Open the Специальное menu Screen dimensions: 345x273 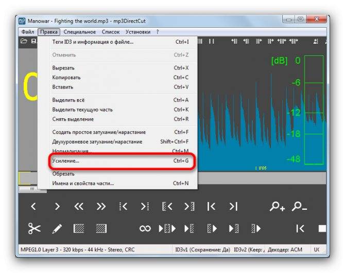click(x=80, y=32)
